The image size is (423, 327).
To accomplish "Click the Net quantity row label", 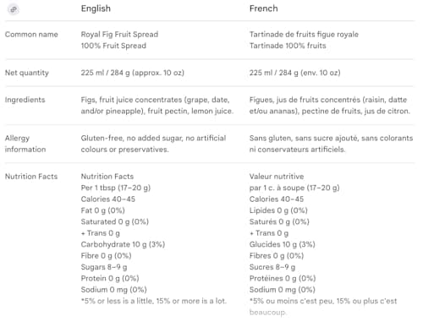I will 27,73.
